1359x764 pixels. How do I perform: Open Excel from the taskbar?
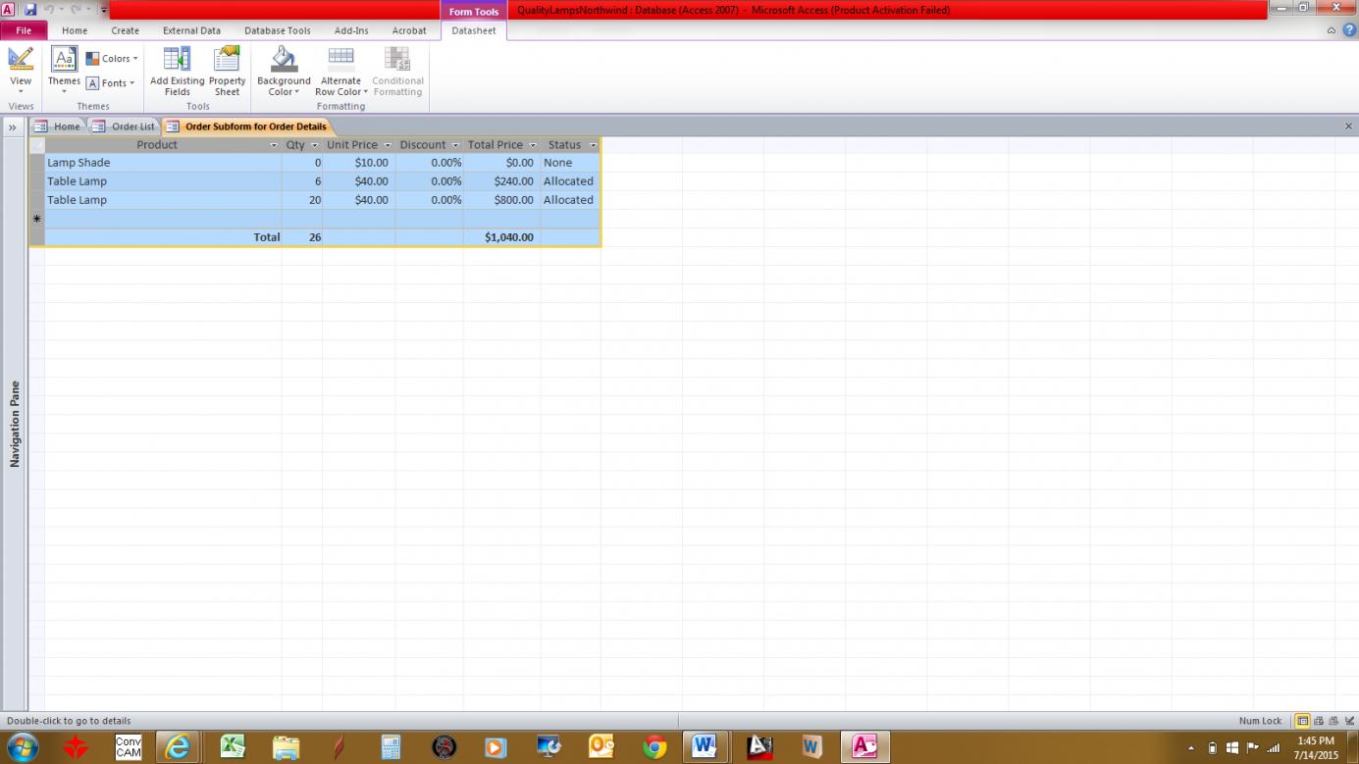pos(233,747)
